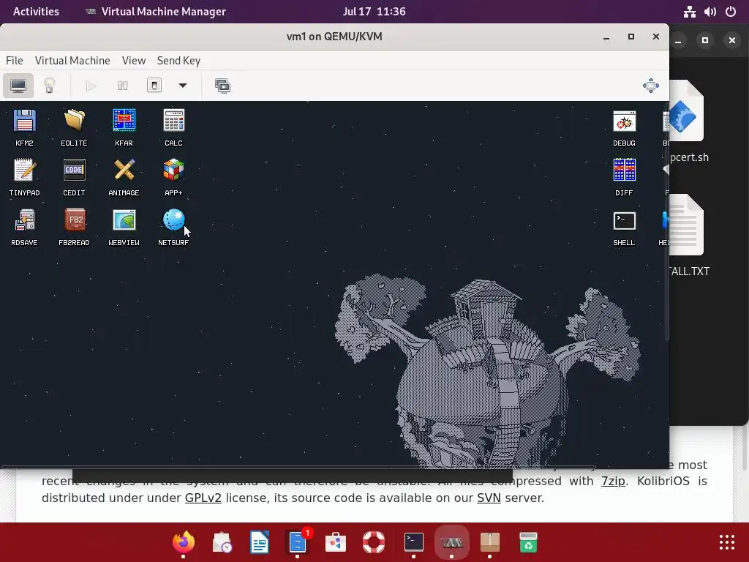749x562 pixels.
Task: Follow the GPLv2 link on the webpage
Action: click(x=203, y=498)
